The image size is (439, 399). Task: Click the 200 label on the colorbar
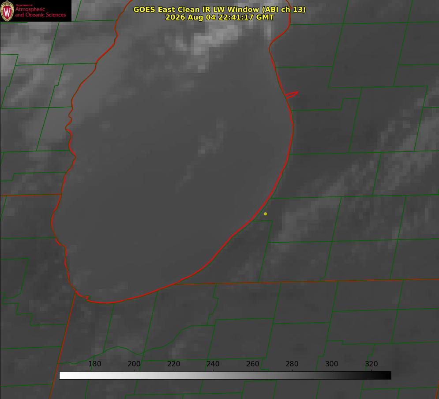pos(134,364)
